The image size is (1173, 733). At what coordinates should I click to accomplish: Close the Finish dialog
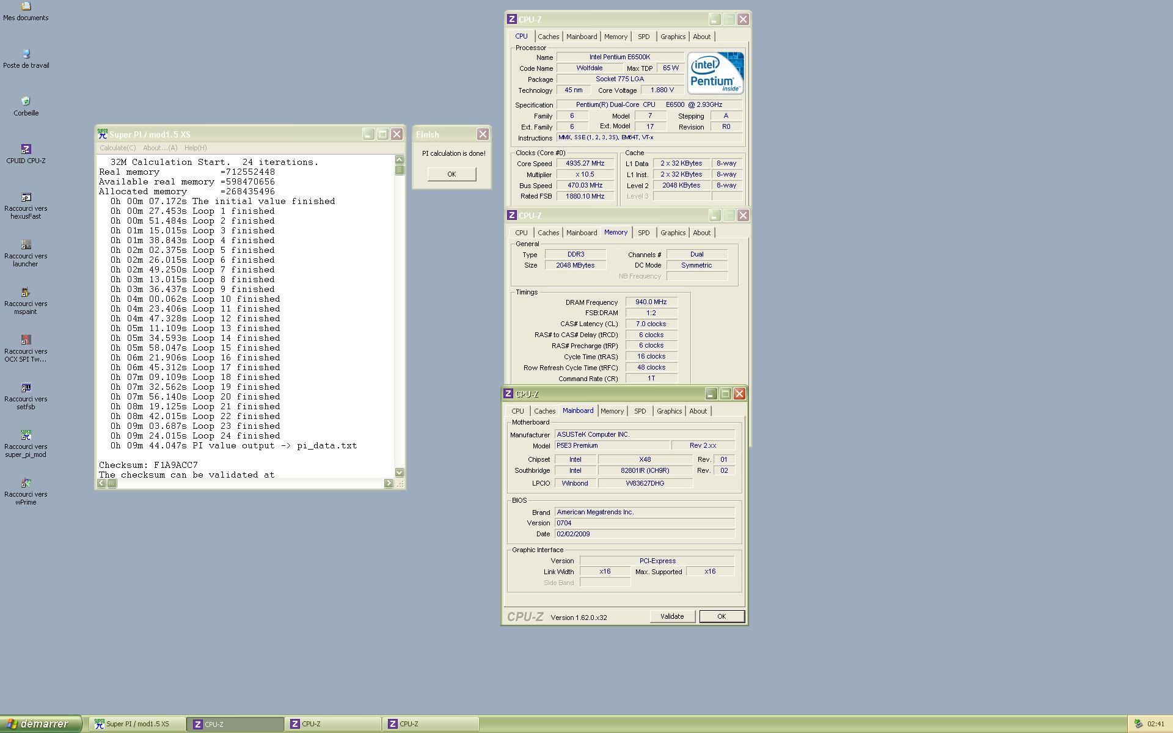[483, 134]
